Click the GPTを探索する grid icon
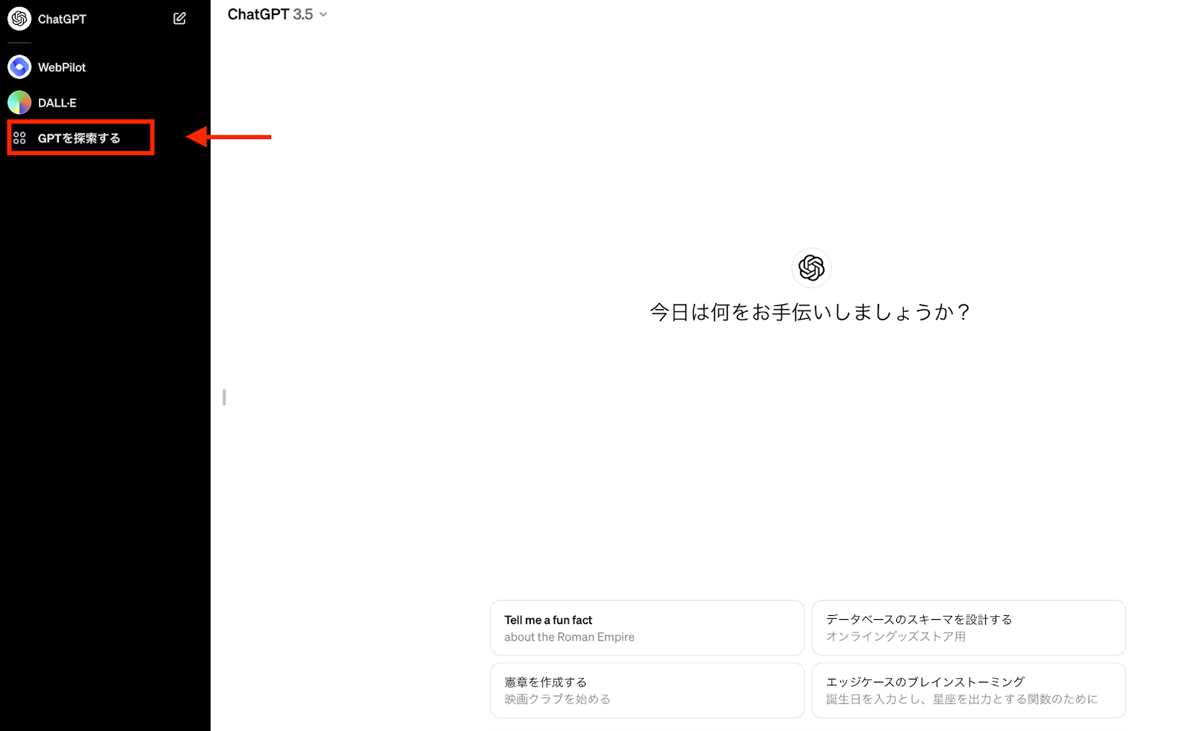The width and height of the screenshot is (1195, 731). click(x=19, y=138)
